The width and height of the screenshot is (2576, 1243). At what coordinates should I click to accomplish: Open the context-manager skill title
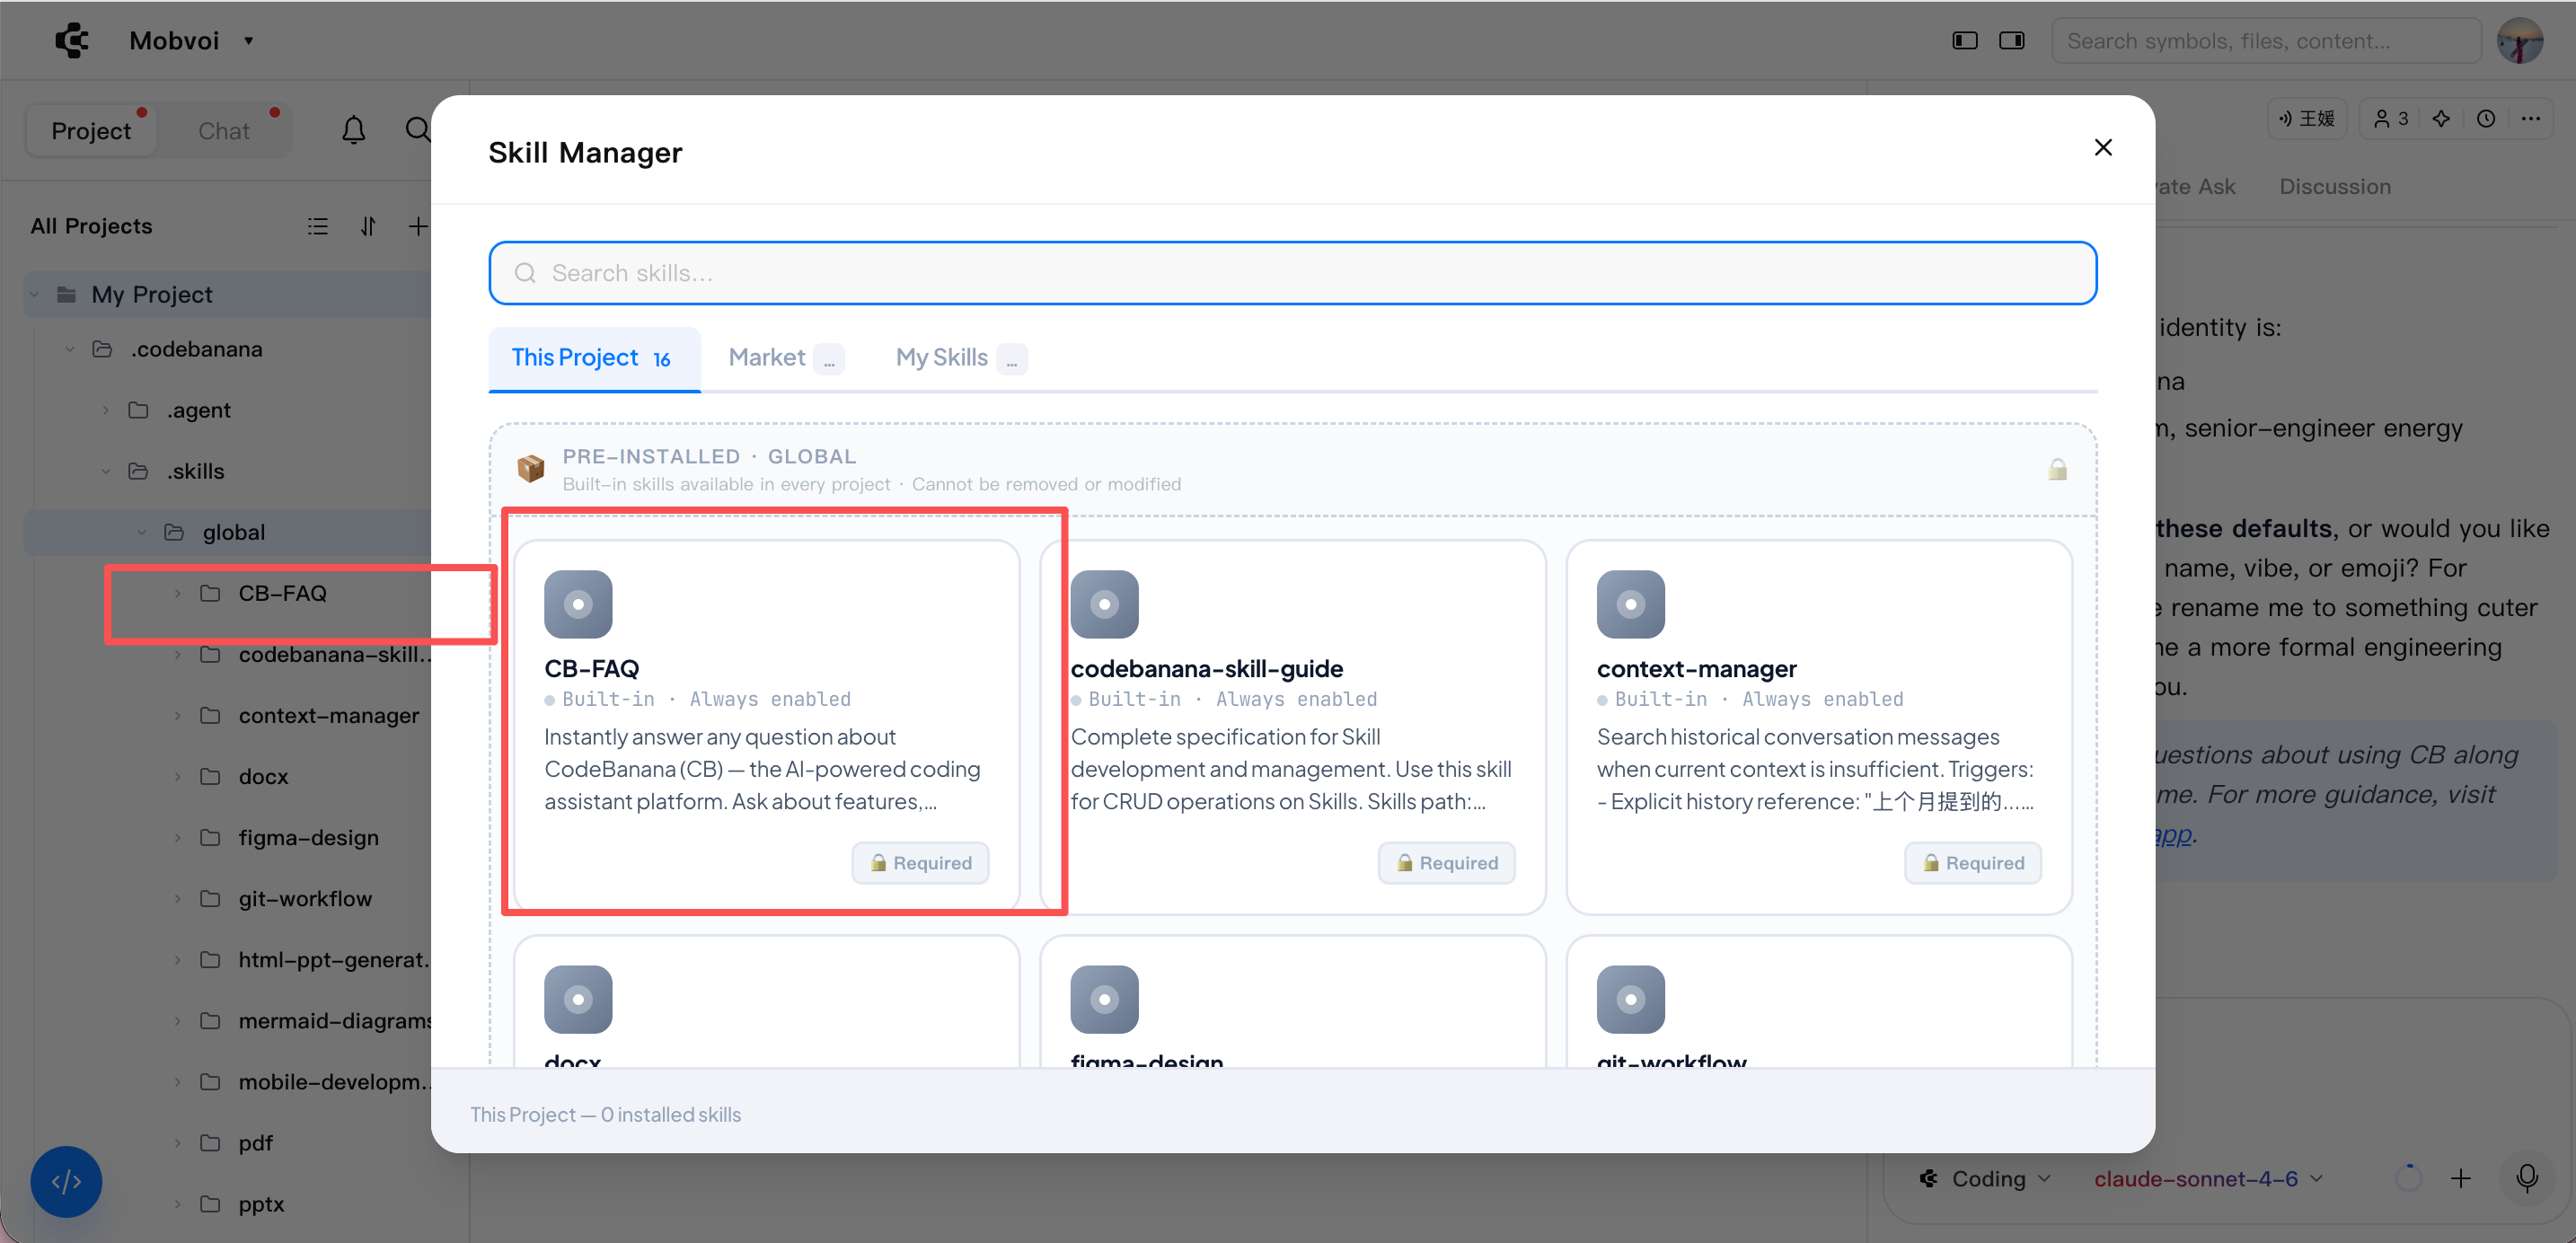[1696, 668]
